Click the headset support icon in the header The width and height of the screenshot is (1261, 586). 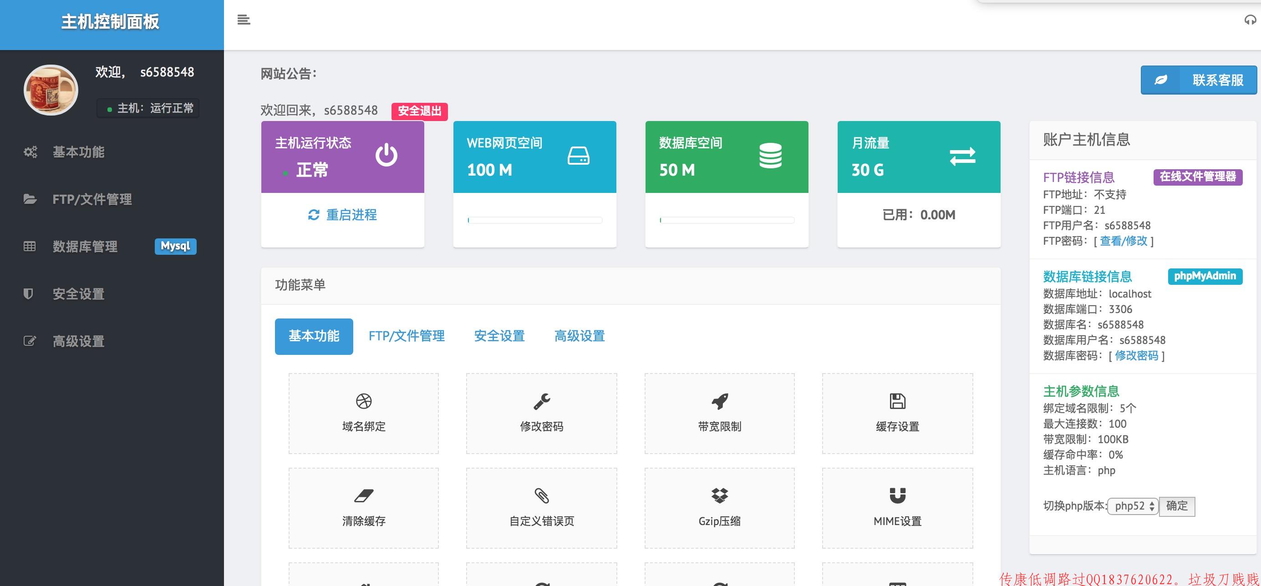(x=1250, y=20)
